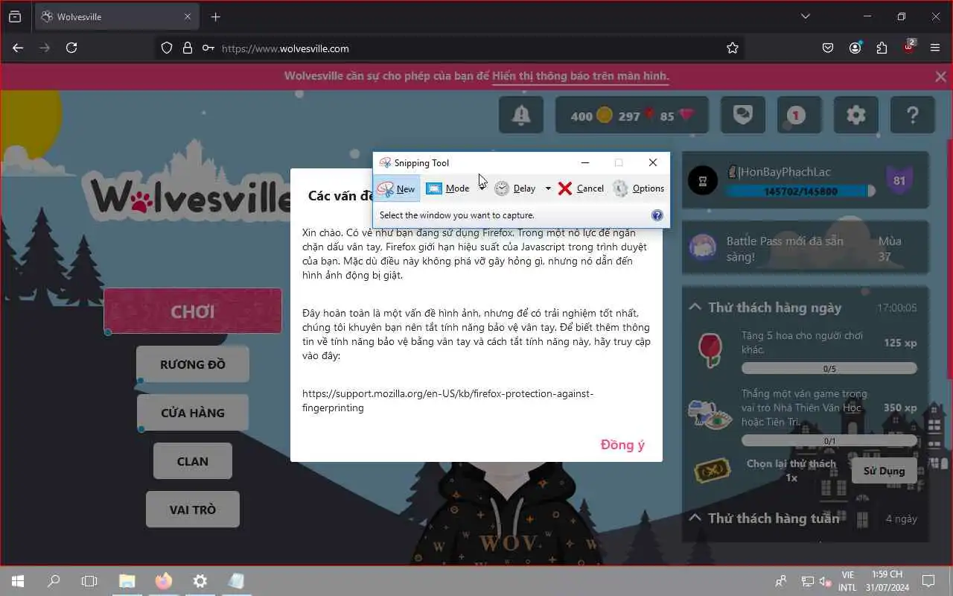The width and height of the screenshot is (953, 596).
Task: Click the red rose currency icon
Action: (649, 115)
